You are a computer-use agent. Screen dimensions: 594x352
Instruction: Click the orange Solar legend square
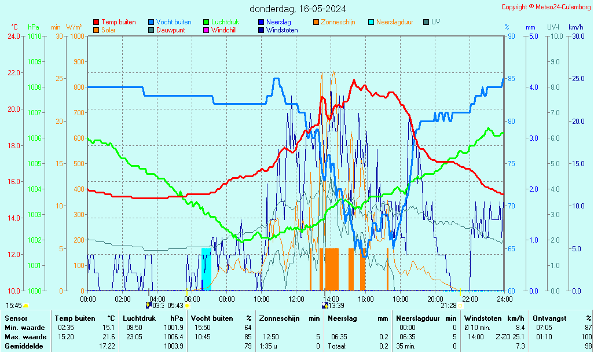tap(96, 30)
